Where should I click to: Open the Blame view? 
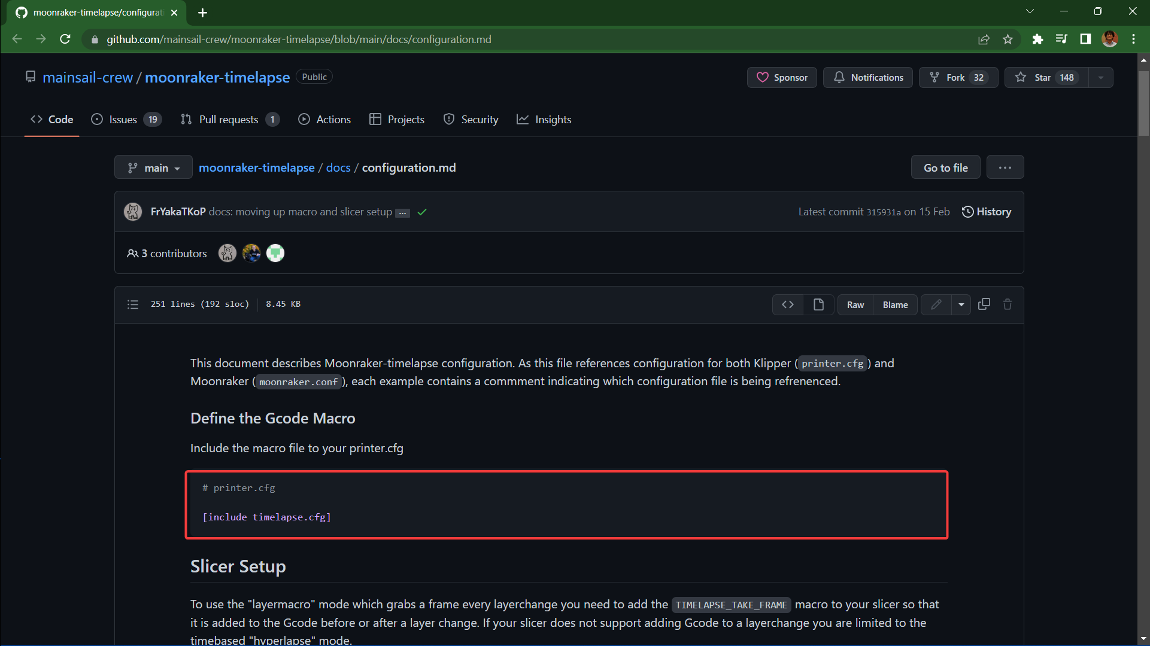pos(895,305)
